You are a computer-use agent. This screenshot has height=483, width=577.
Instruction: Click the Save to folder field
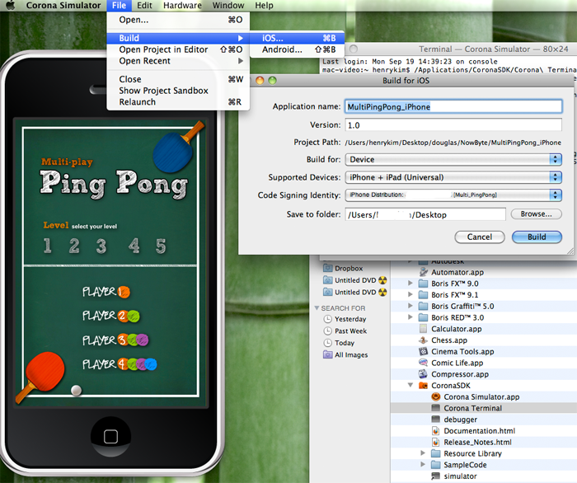pos(425,215)
